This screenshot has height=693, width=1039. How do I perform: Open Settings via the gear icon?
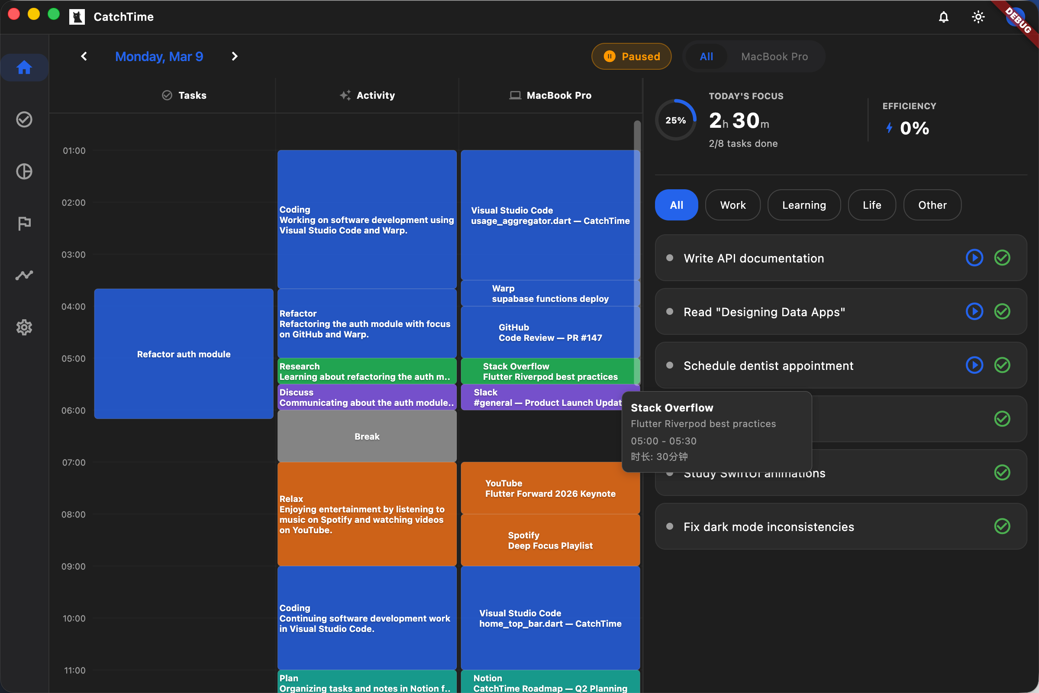click(24, 327)
